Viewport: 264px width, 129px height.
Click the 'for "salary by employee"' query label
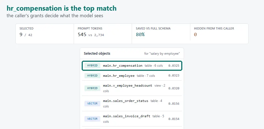[162, 54]
